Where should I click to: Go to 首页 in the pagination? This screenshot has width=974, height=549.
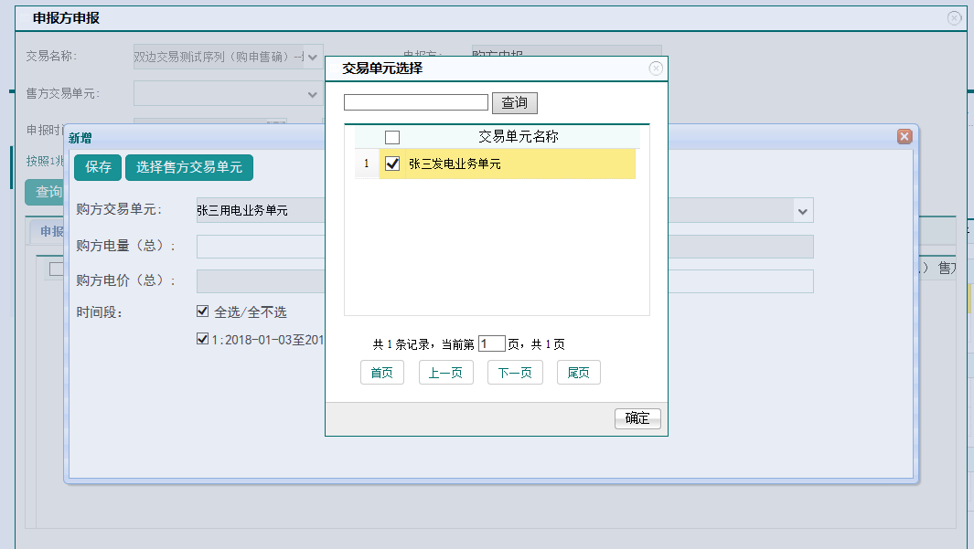[x=381, y=373]
